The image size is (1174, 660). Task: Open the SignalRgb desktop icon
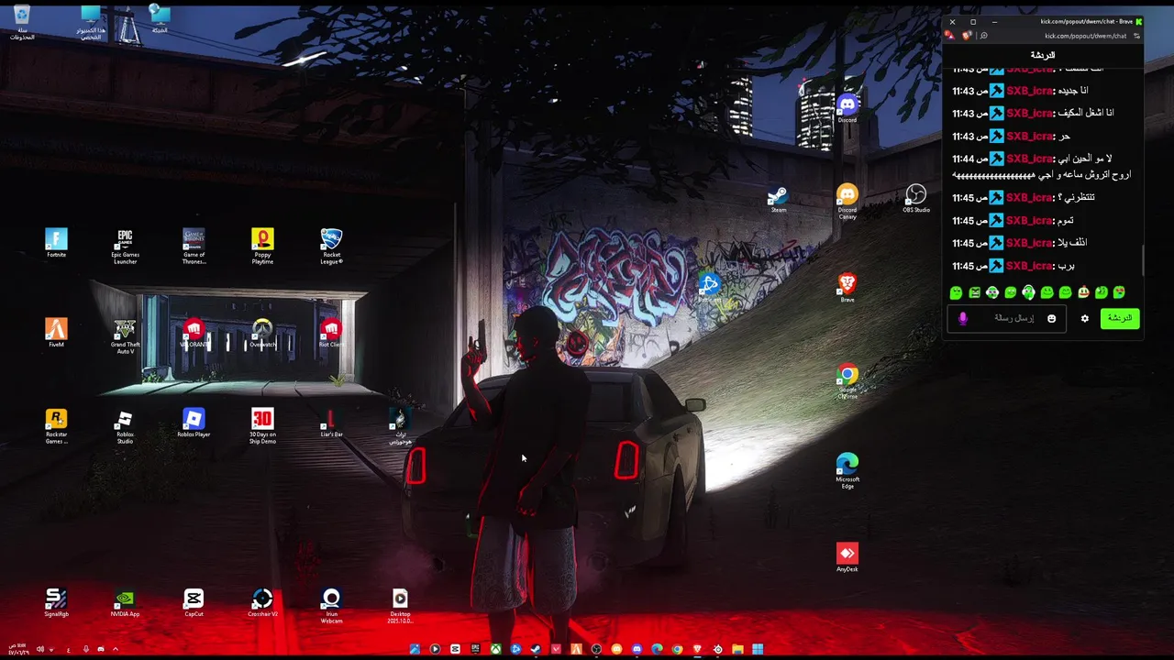(56, 602)
